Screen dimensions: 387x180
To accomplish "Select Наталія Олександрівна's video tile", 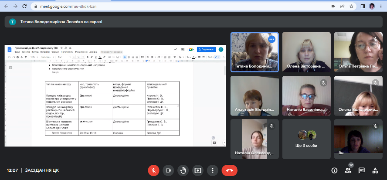I will pos(255,139).
